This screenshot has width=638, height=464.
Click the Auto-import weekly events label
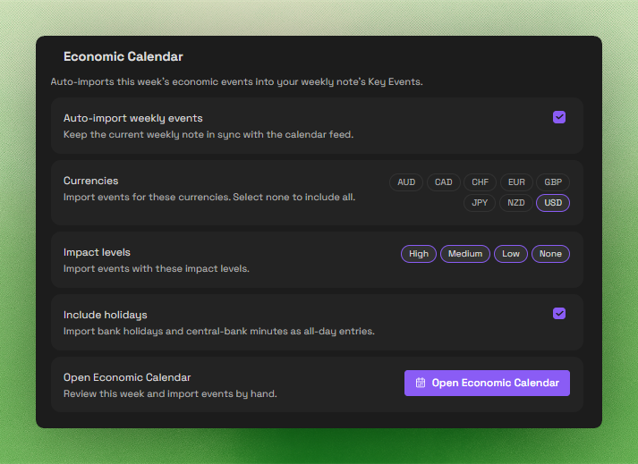click(x=133, y=118)
